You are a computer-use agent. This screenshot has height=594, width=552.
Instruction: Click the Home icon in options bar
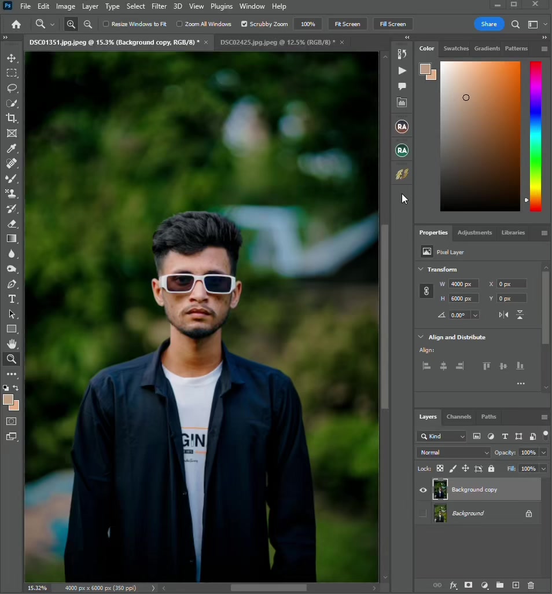click(16, 24)
